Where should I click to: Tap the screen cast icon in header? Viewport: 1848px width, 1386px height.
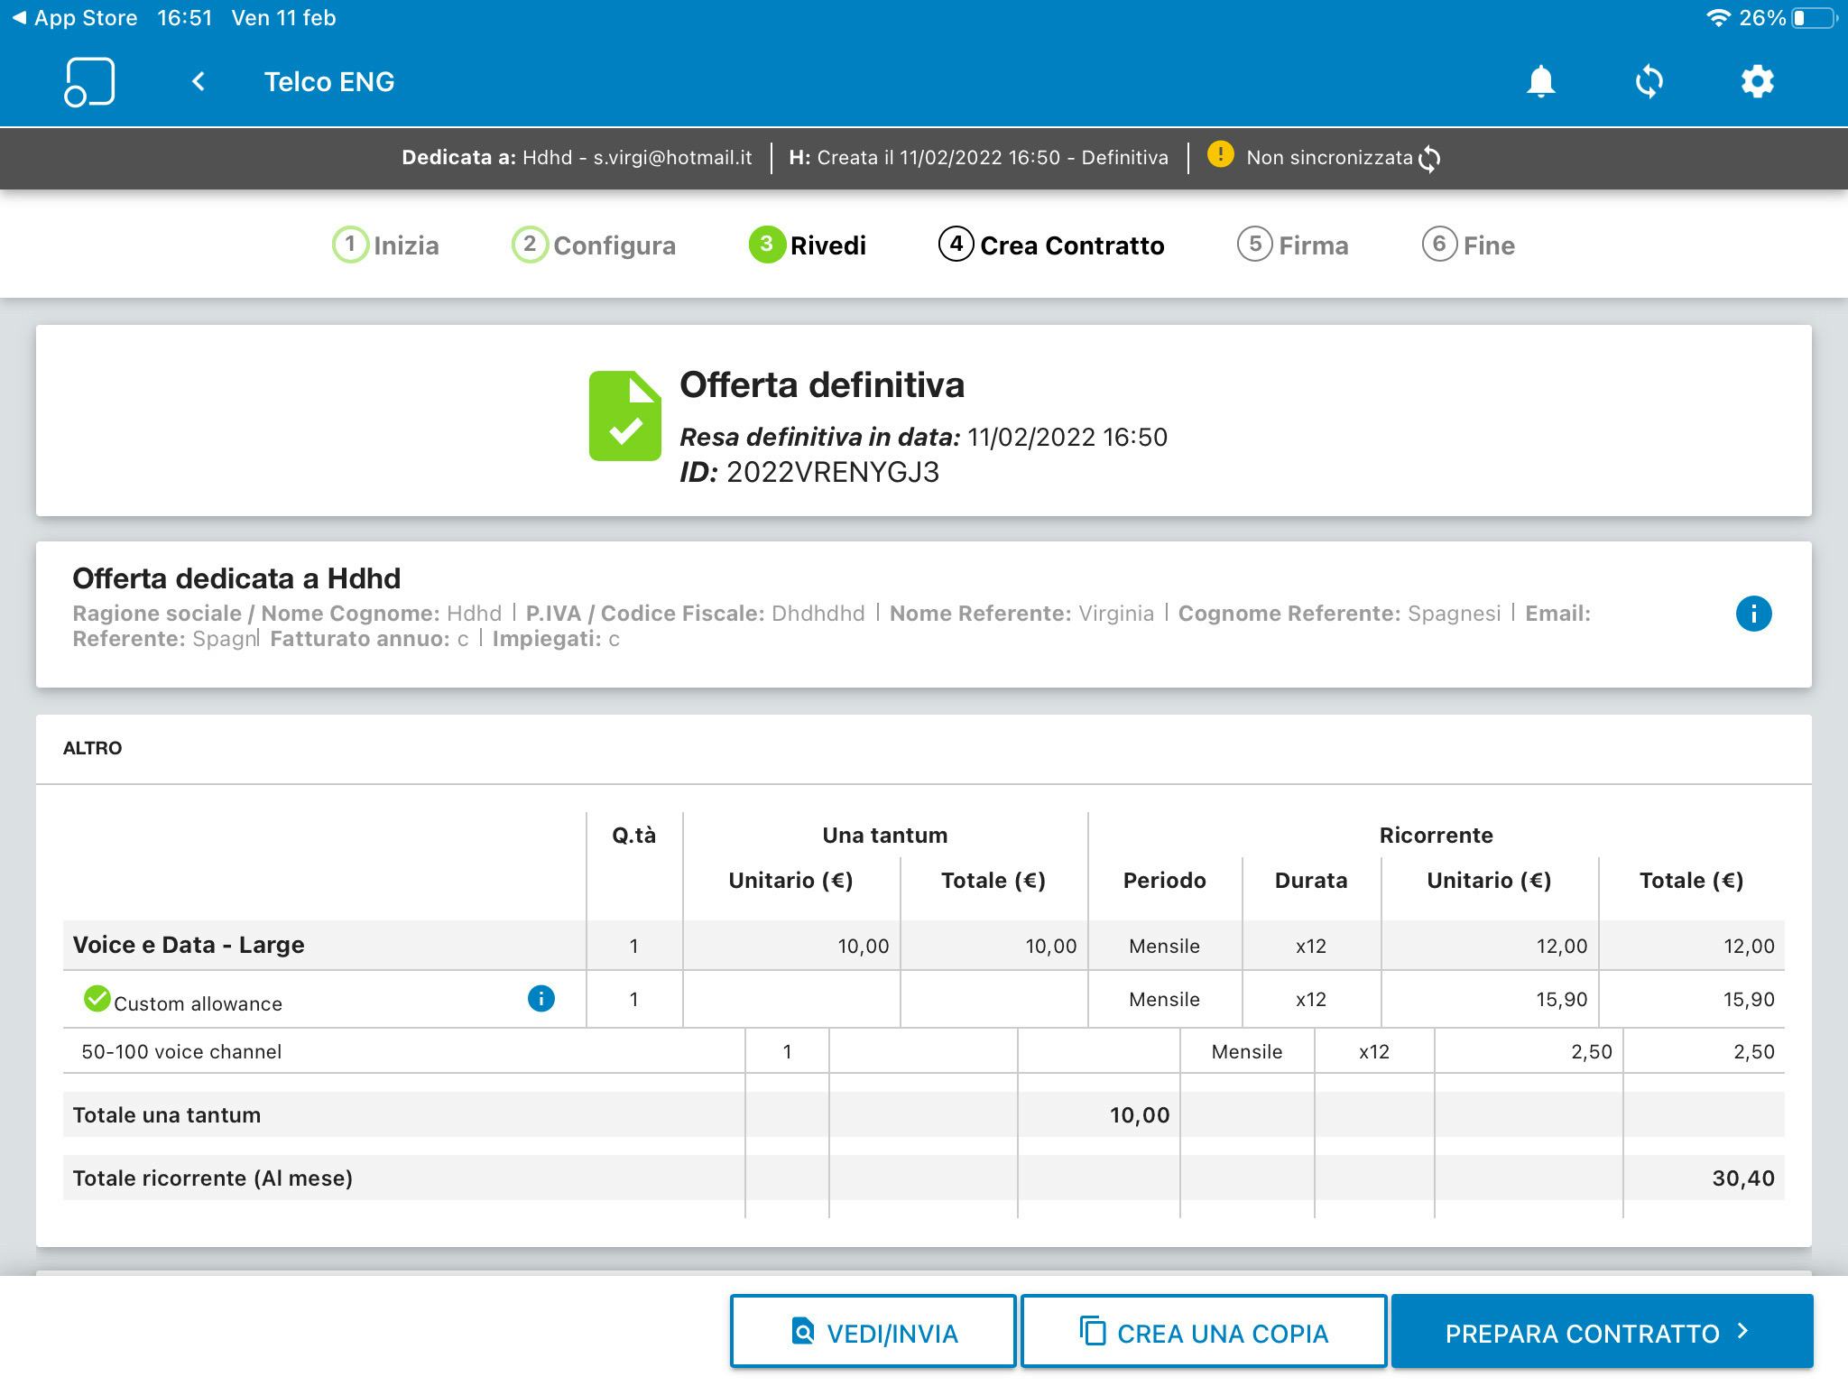pyautogui.click(x=89, y=82)
